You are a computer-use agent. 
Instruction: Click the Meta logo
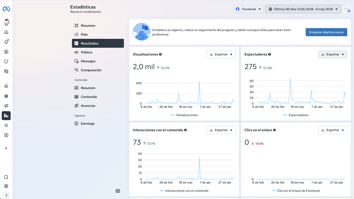click(6, 9)
